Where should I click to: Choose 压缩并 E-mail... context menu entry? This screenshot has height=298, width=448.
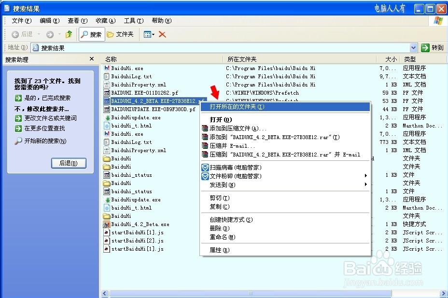[x=285, y=146]
